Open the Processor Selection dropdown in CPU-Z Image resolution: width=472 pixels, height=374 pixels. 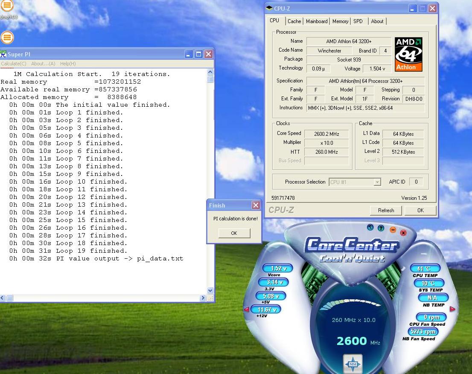(x=377, y=182)
